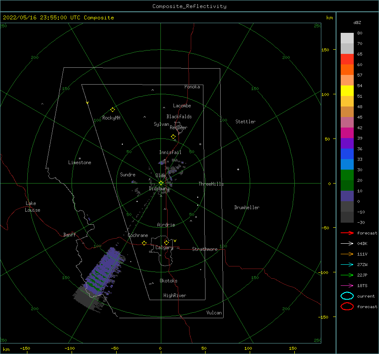379x354 pixels.
Task: Select the magenta 42 dBZ legend color
Action: (347, 133)
